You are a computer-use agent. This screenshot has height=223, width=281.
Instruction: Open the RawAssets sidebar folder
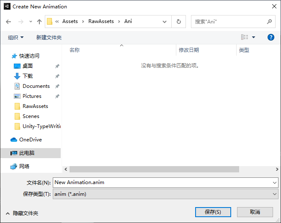pyautogui.click(x=35, y=106)
